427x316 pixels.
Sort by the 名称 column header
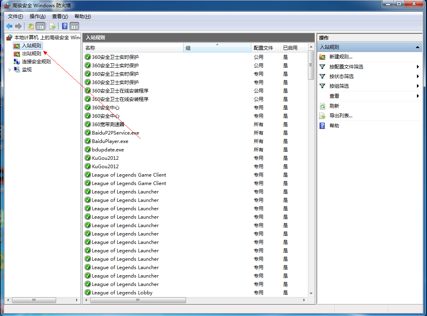(x=133, y=48)
